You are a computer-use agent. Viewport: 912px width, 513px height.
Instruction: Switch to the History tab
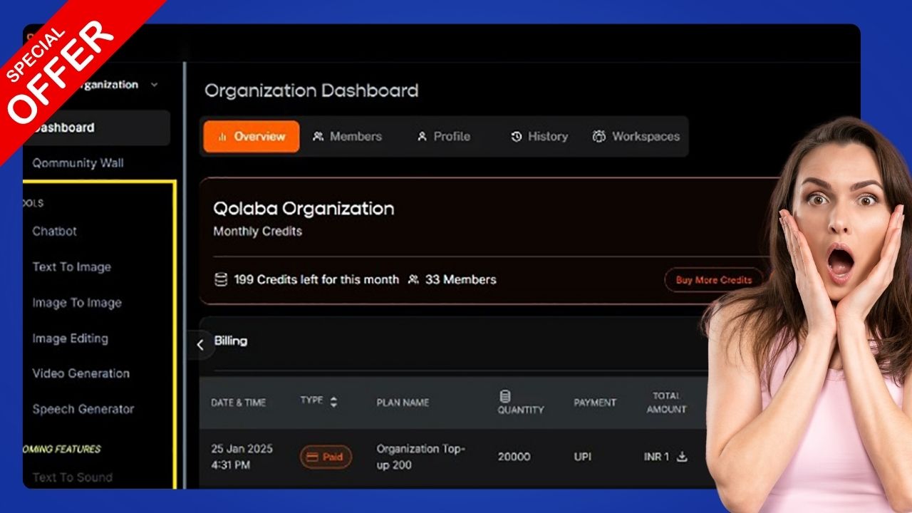pos(539,136)
